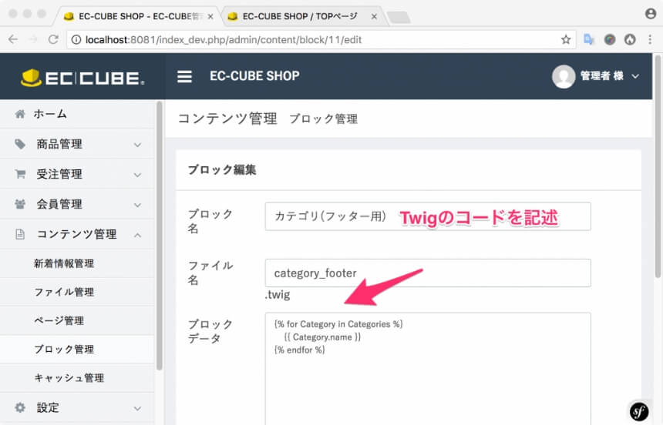Focus the ブロック名 input field
Screen dimensions: 663x425
pos(428,216)
